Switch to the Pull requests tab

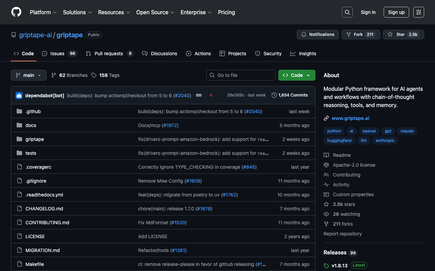click(109, 54)
